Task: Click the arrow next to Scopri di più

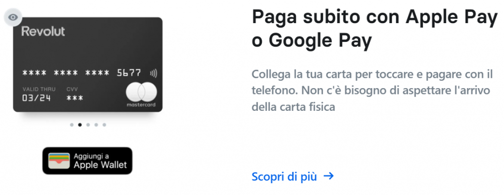Action: 329,176
